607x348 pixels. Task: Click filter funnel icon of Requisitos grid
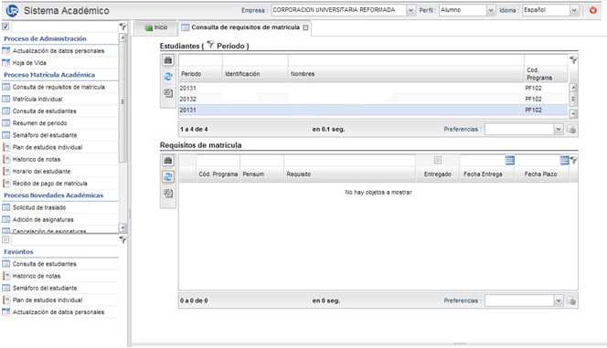click(x=574, y=160)
